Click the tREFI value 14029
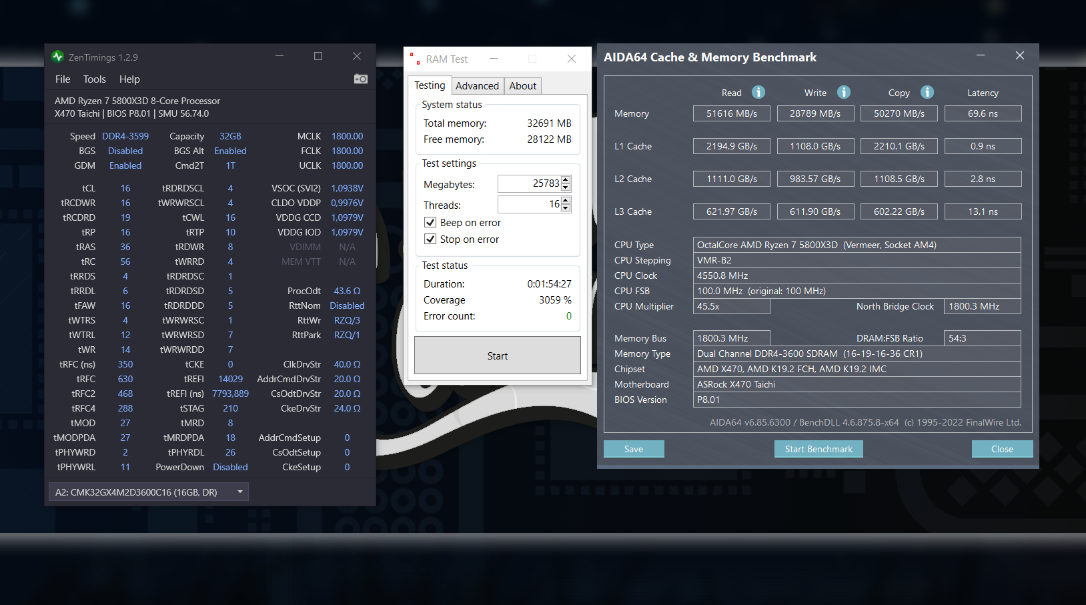 click(x=230, y=379)
